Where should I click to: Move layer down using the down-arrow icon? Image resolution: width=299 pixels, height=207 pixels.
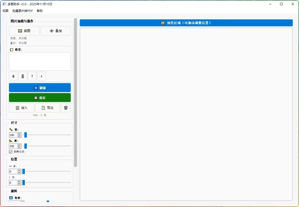click(41, 76)
